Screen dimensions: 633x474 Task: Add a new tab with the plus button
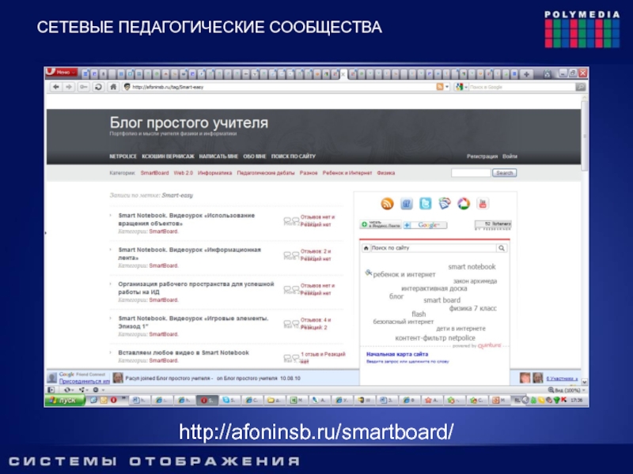(x=526, y=73)
